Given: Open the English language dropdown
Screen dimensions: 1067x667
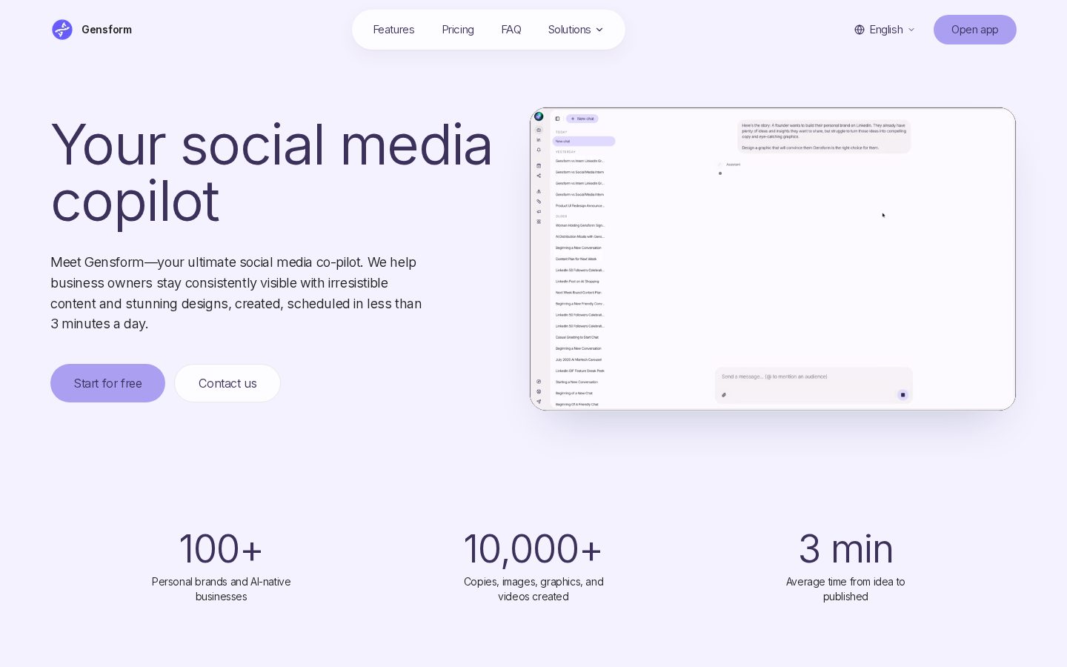Looking at the screenshot, I should tap(885, 30).
